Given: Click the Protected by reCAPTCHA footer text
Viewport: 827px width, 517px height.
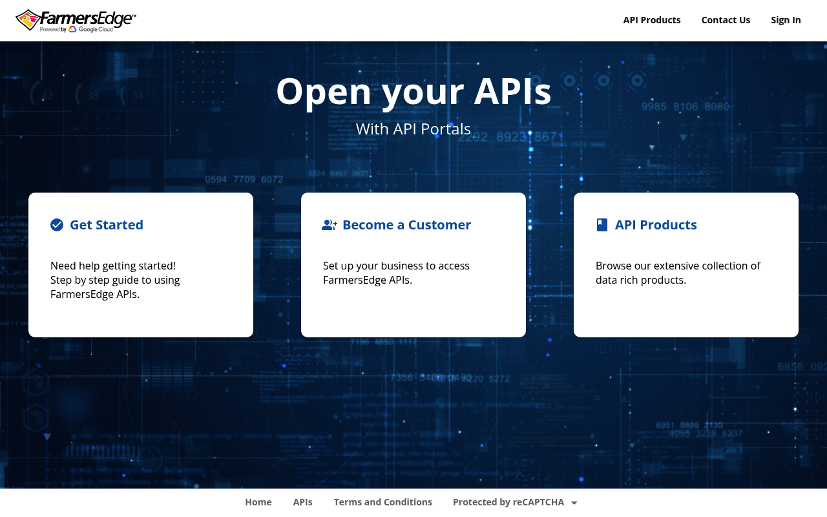Looking at the screenshot, I should 508,502.
